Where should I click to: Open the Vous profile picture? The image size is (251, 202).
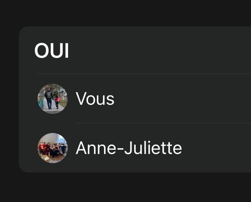pyautogui.click(x=53, y=99)
